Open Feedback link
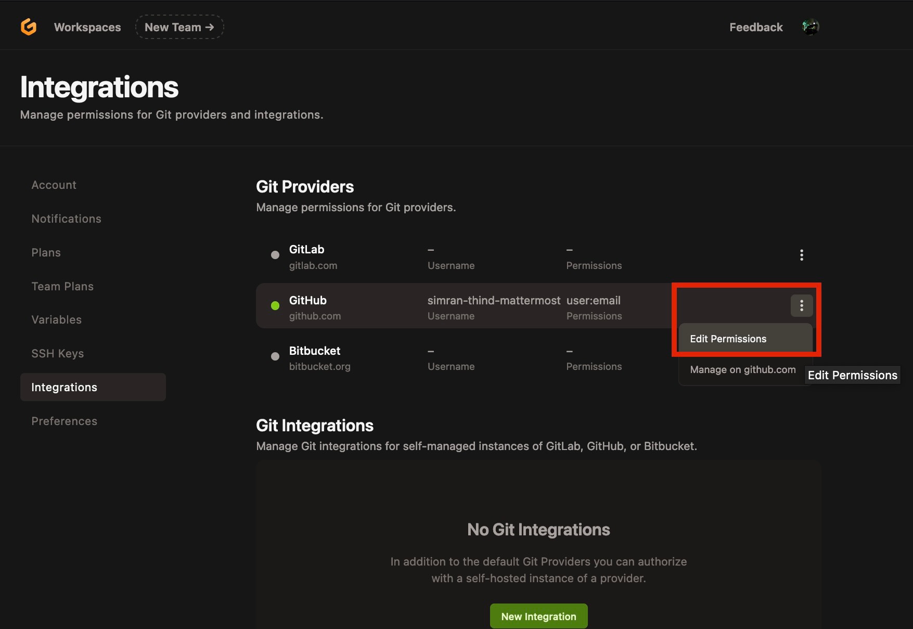 (x=756, y=27)
